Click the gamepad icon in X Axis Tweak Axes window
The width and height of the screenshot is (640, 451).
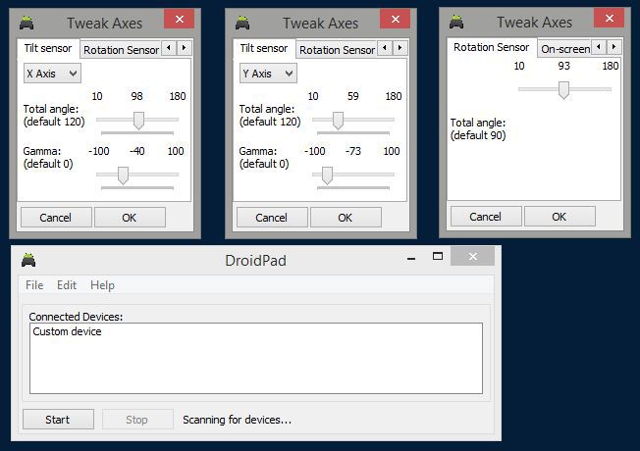pos(27,23)
